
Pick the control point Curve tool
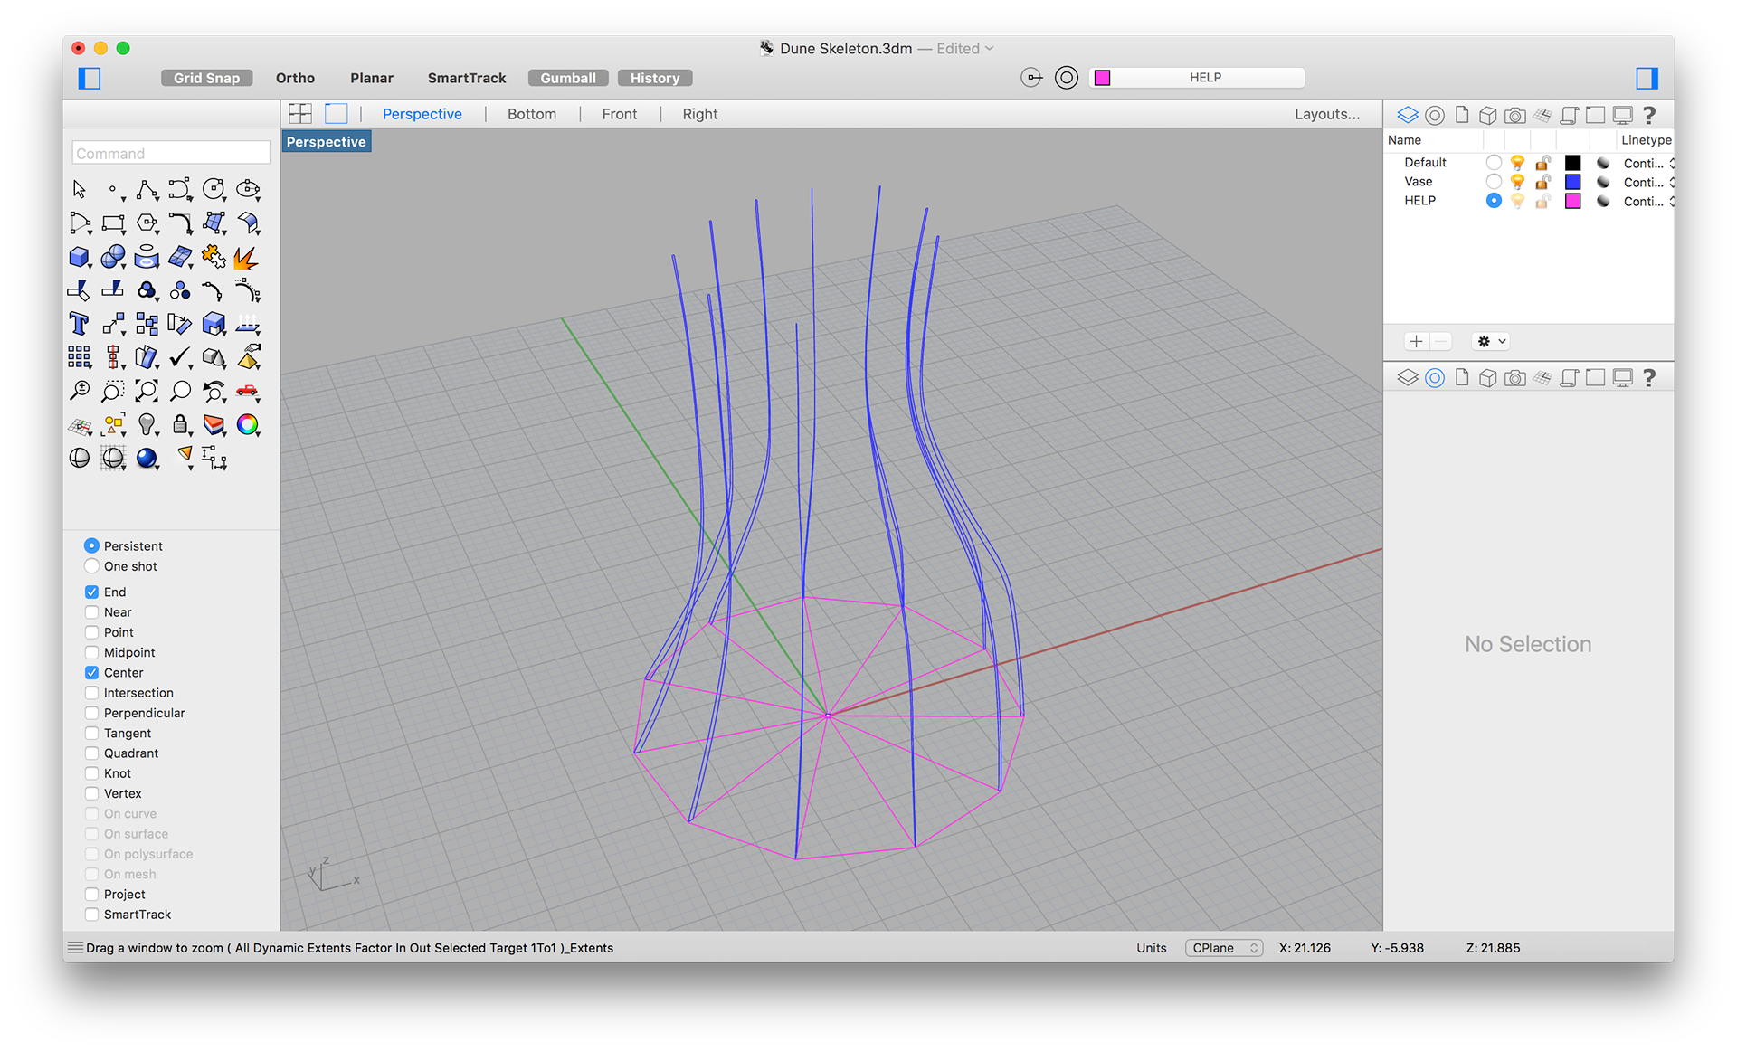[x=180, y=189]
